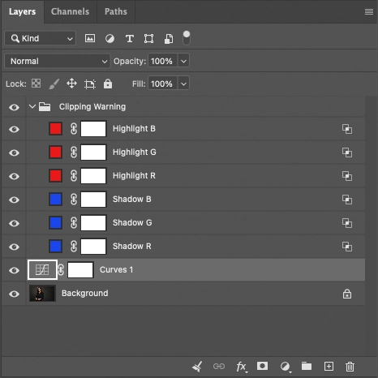The image size is (378, 378).
Task: Delete layer with trash icon
Action: [x=350, y=367]
